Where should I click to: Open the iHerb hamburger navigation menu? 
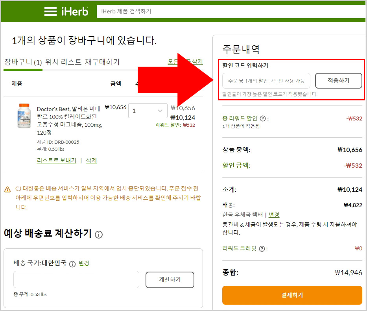click(50, 11)
